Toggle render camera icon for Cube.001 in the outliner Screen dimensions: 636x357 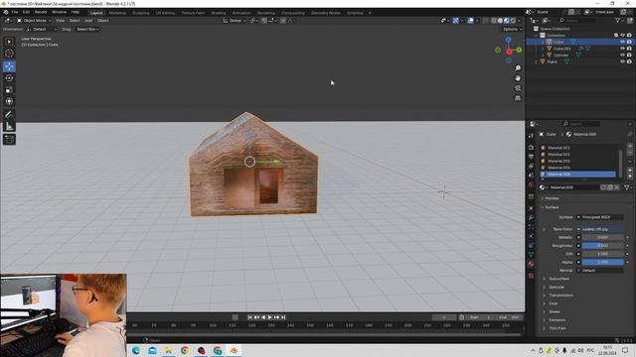[629, 49]
